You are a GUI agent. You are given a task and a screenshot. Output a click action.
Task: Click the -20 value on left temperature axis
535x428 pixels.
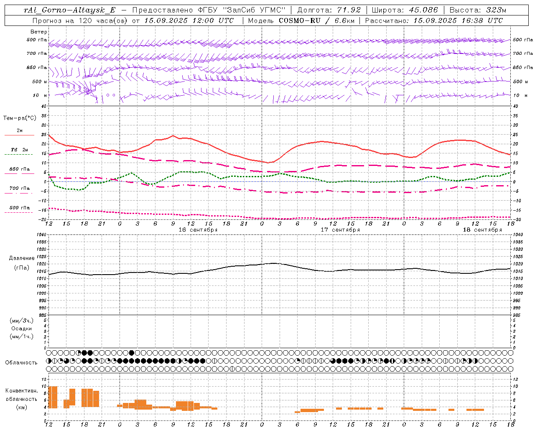(43, 219)
